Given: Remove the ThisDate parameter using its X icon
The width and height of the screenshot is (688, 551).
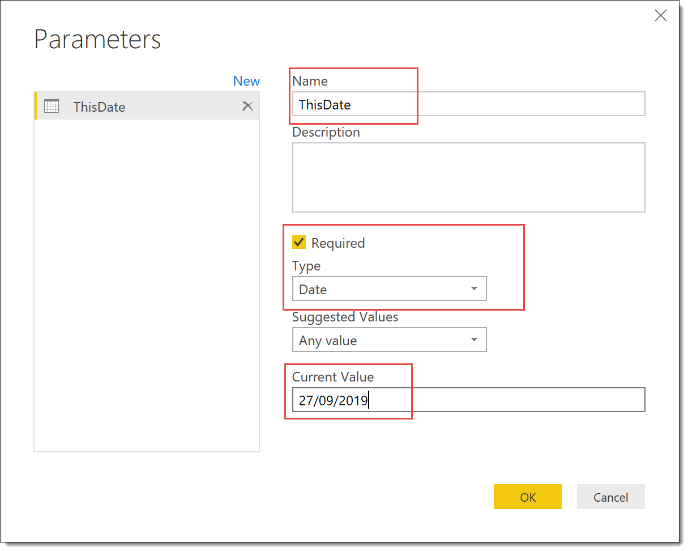Looking at the screenshot, I should [247, 106].
